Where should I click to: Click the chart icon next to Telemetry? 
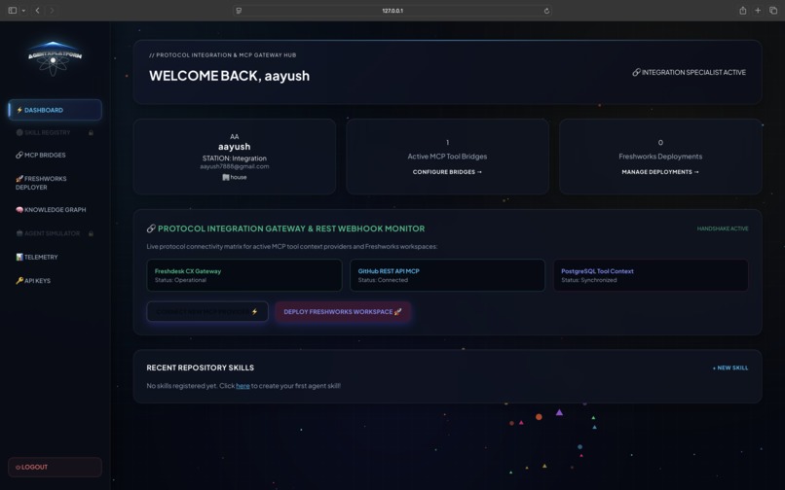(19, 257)
